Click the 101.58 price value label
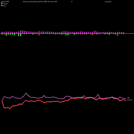The image size is (134, 134). (x=129, y=100)
